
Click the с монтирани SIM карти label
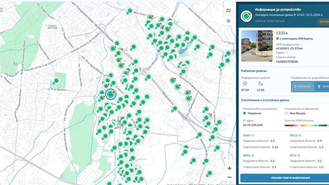(x=296, y=39)
